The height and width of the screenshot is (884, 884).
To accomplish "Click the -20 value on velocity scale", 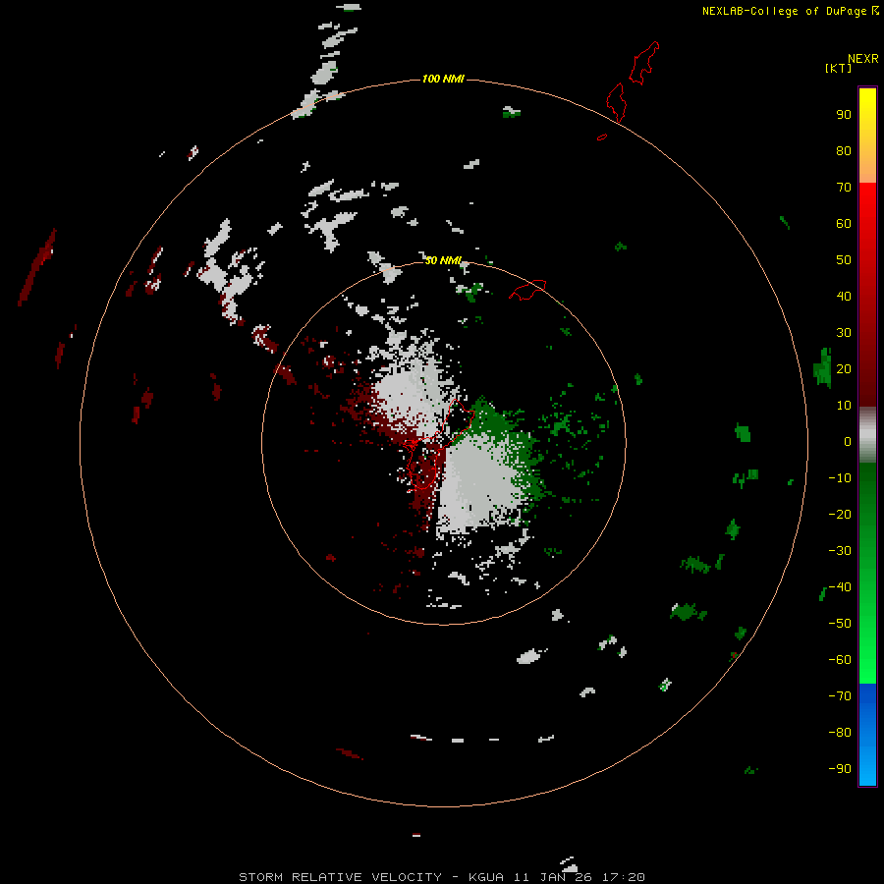I will (840, 514).
